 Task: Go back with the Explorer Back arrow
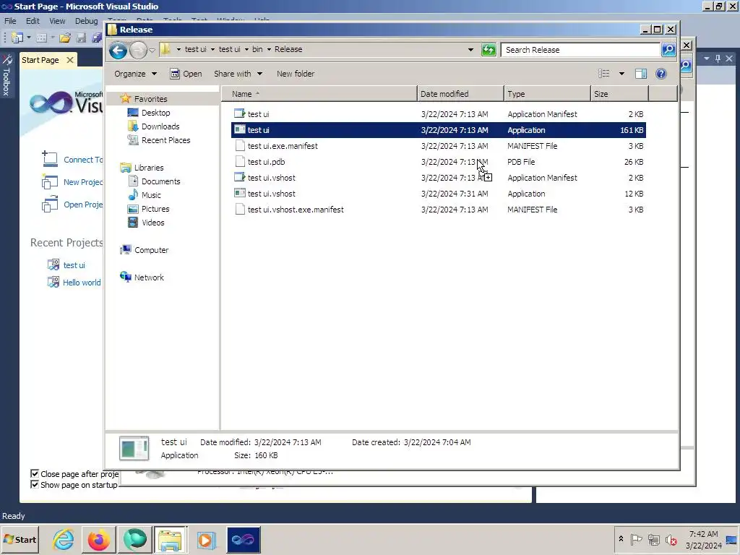[x=118, y=50]
